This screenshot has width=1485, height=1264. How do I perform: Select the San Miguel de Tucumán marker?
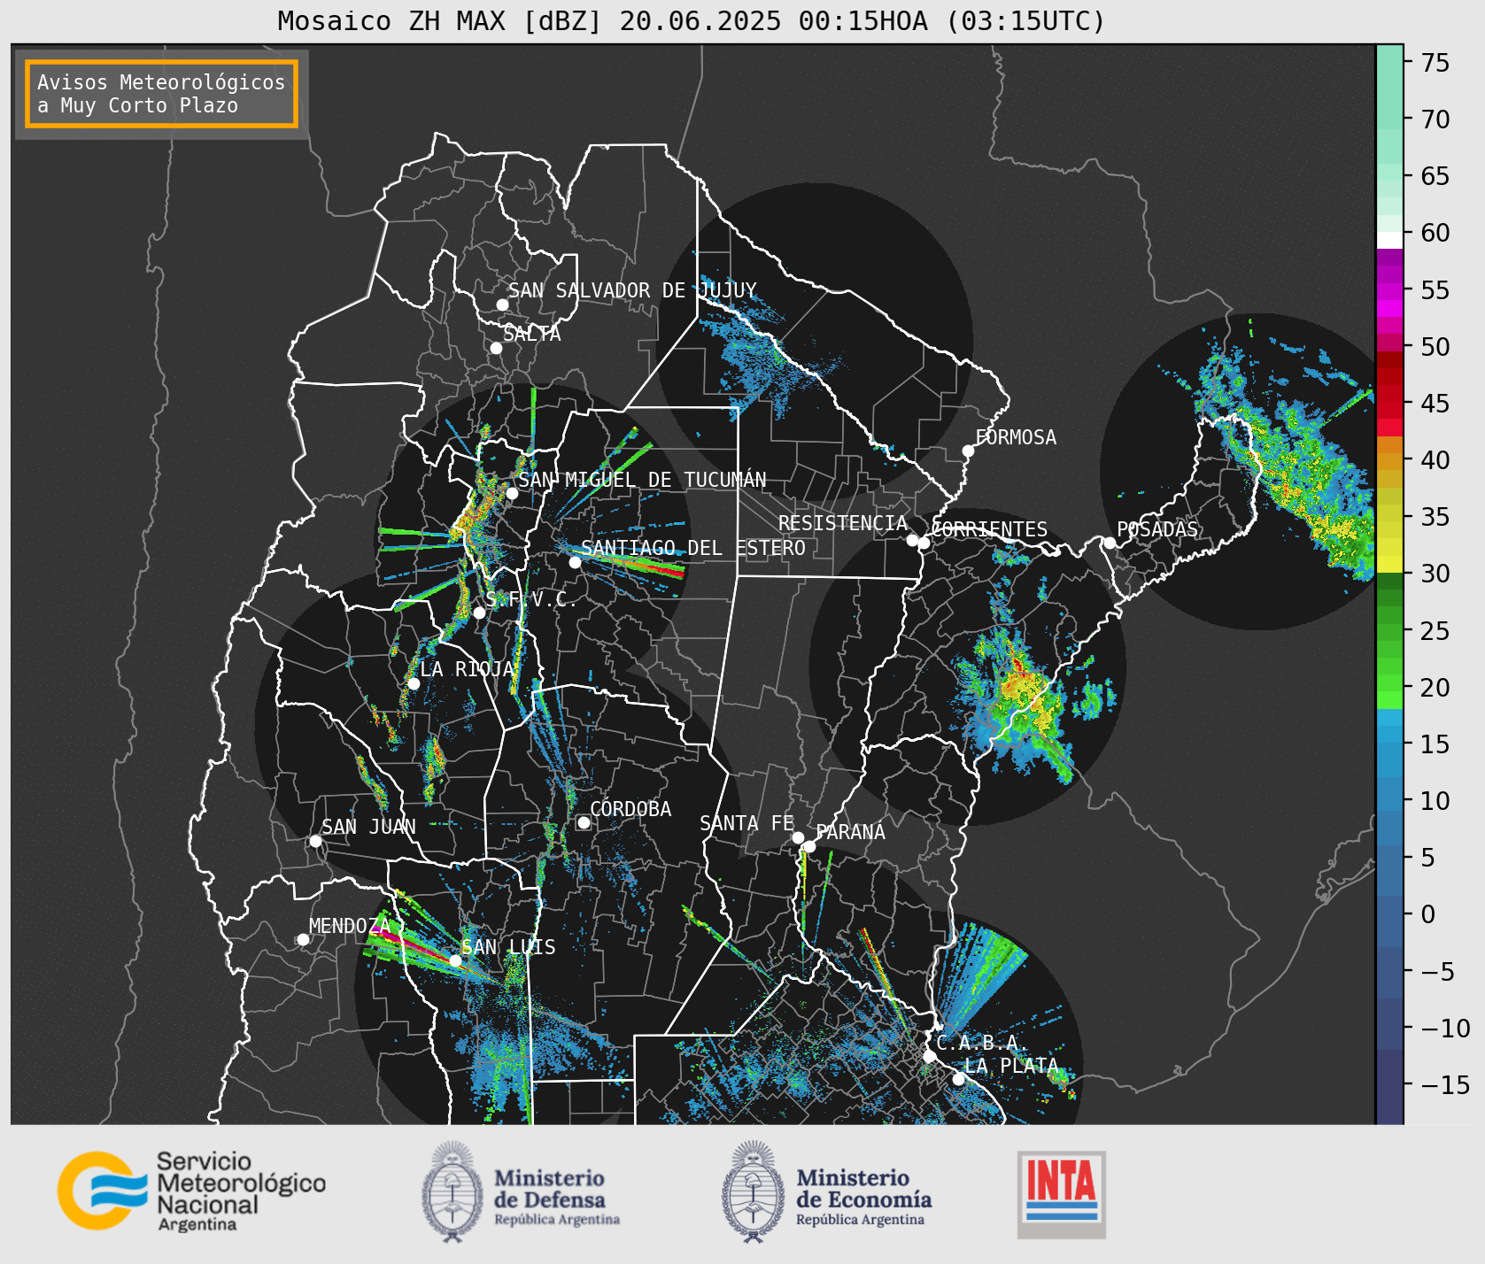point(512,493)
